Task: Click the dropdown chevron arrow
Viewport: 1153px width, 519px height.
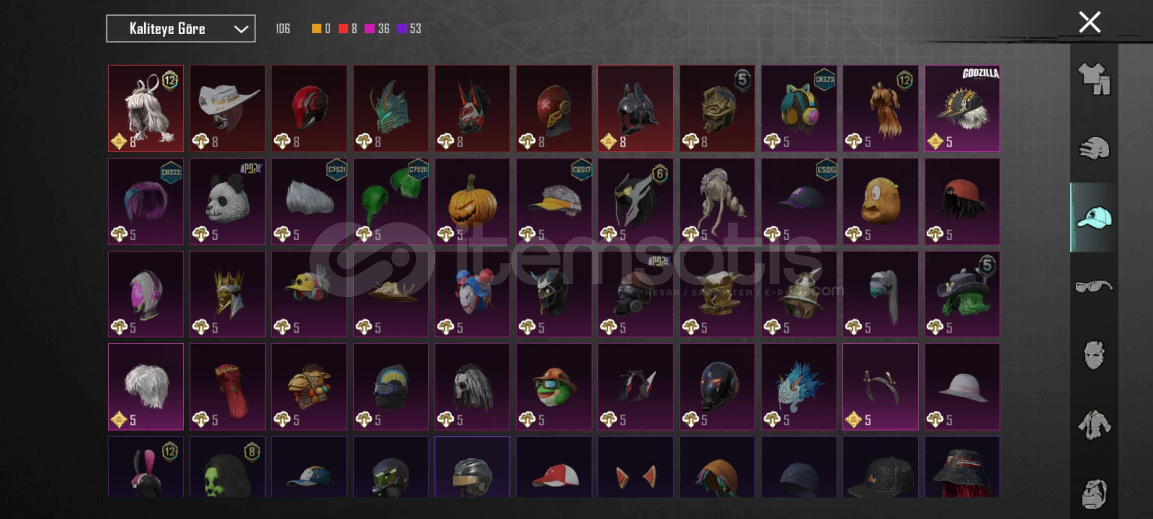Action: click(241, 29)
